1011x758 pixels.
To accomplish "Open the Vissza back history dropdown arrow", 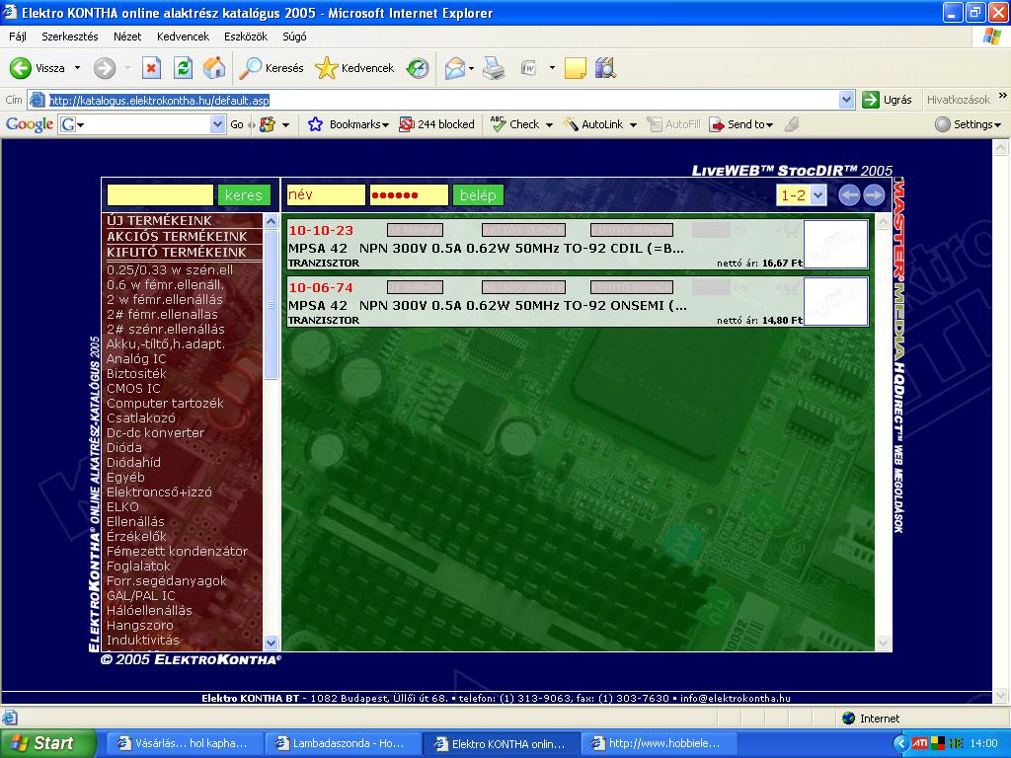I will tap(77, 68).
